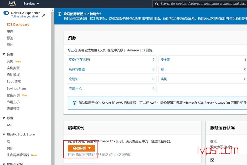The height and width of the screenshot is (165, 247).
Task: Open 事件 in the sidebar
Action: click(x=10, y=31)
